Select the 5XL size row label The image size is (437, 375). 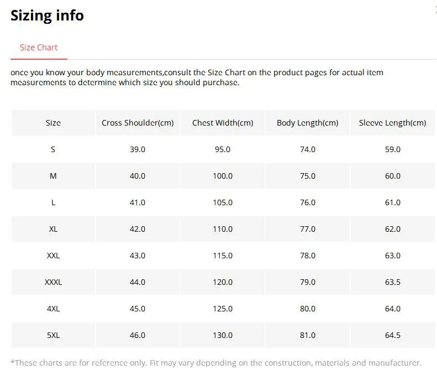[53, 335]
